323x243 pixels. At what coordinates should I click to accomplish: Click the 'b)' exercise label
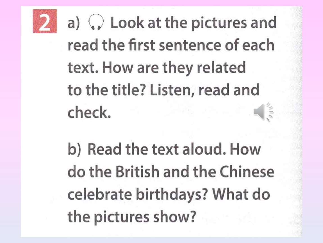point(74,149)
